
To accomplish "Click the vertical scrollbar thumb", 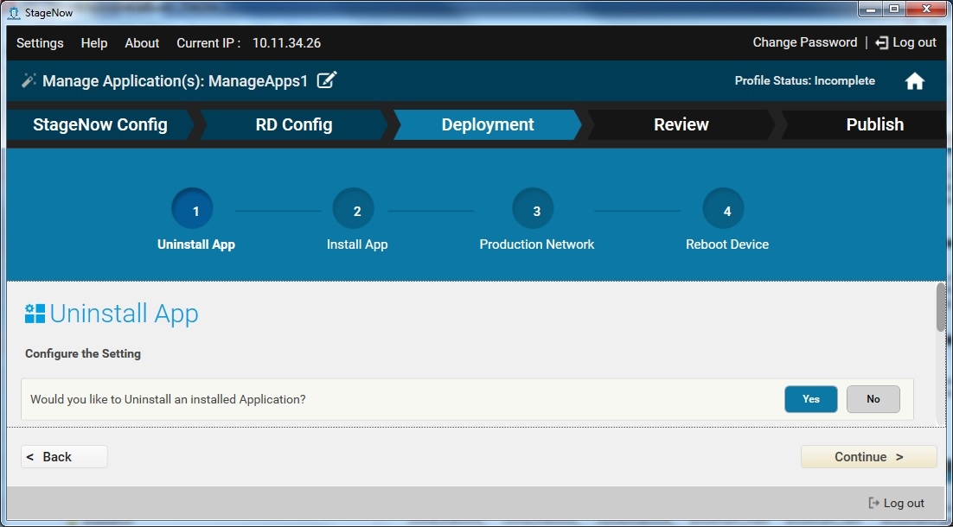I will (941, 306).
